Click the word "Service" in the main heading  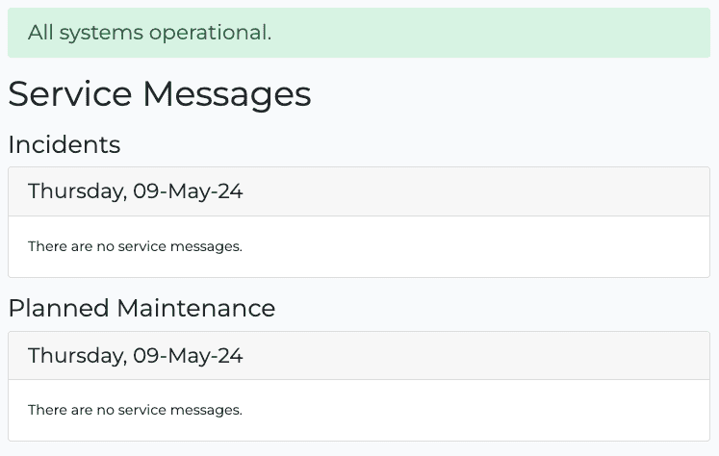pos(70,94)
